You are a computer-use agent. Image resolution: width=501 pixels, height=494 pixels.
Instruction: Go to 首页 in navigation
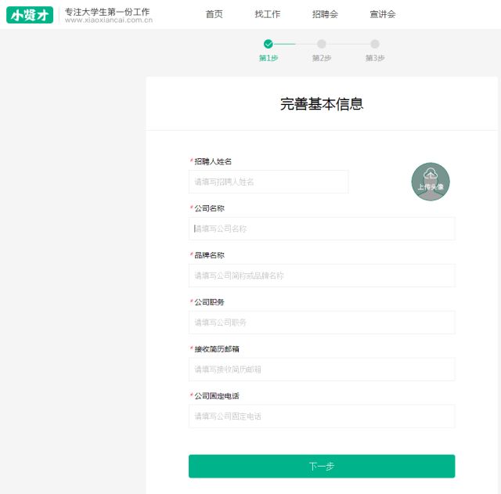click(x=214, y=14)
